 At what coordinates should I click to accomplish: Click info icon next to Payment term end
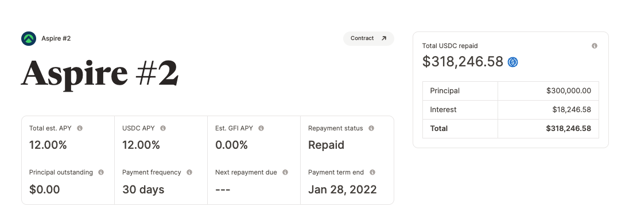click(372, 173)
